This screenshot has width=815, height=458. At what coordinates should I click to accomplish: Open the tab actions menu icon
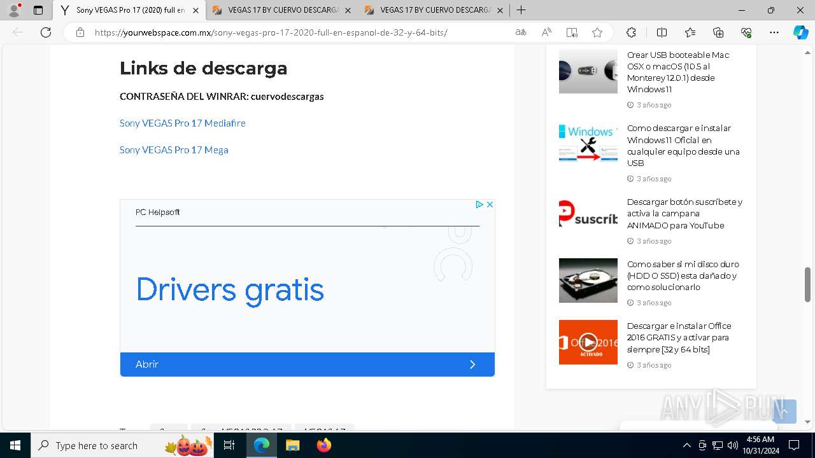(38, 10)
